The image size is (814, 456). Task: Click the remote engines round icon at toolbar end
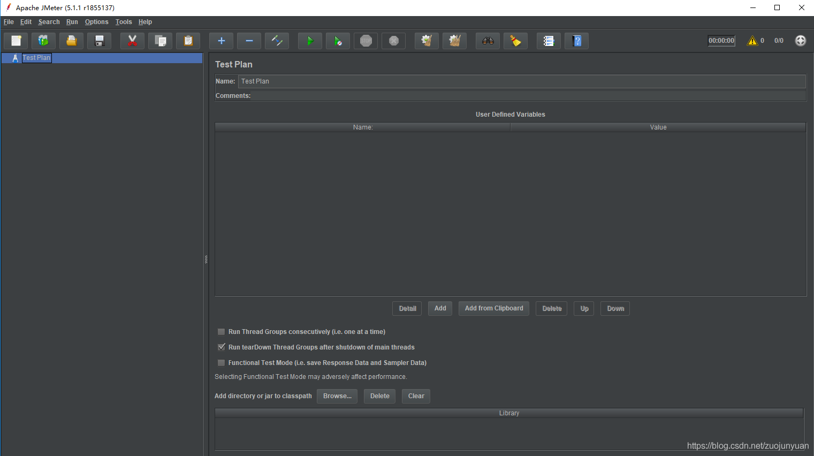click(800, 41)
